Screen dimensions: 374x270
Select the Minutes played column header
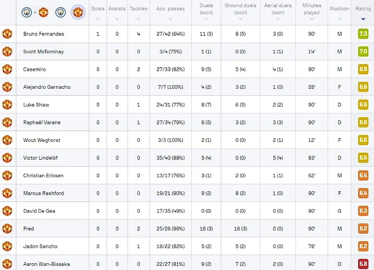(311, 9)
